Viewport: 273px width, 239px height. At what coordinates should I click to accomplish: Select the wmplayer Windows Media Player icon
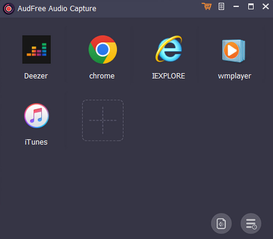pyautogui.click(x=234, y=49)
